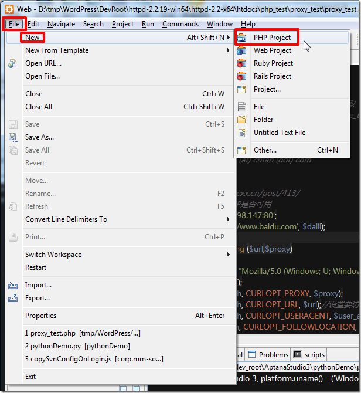Image resolution: width=361 pixels, height=393 pixels.
Task: Click the Save floppy disk icon
Action: point(13,124)
